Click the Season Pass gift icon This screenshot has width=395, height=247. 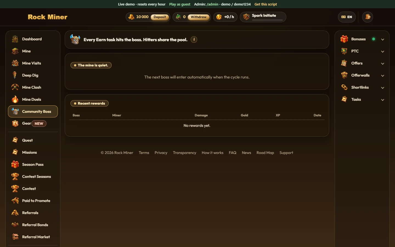[15, 164]
